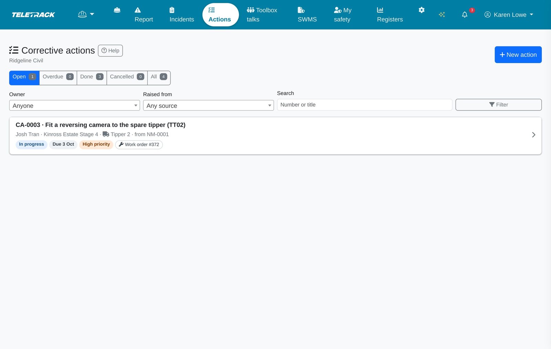This screenshot has height=349, width=551.
Task: Open My safety section
Action: click(343, 14)
